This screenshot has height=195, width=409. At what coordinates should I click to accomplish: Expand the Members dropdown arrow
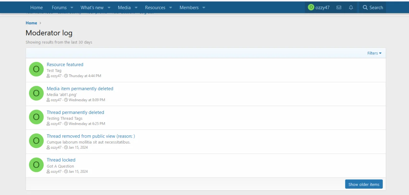(x=204, y=8)
